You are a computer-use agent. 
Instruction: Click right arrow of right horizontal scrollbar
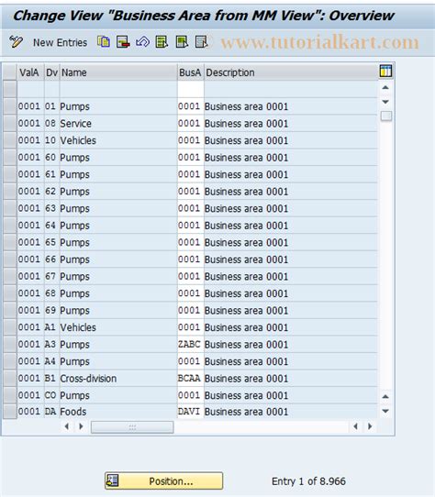(370, 426)
